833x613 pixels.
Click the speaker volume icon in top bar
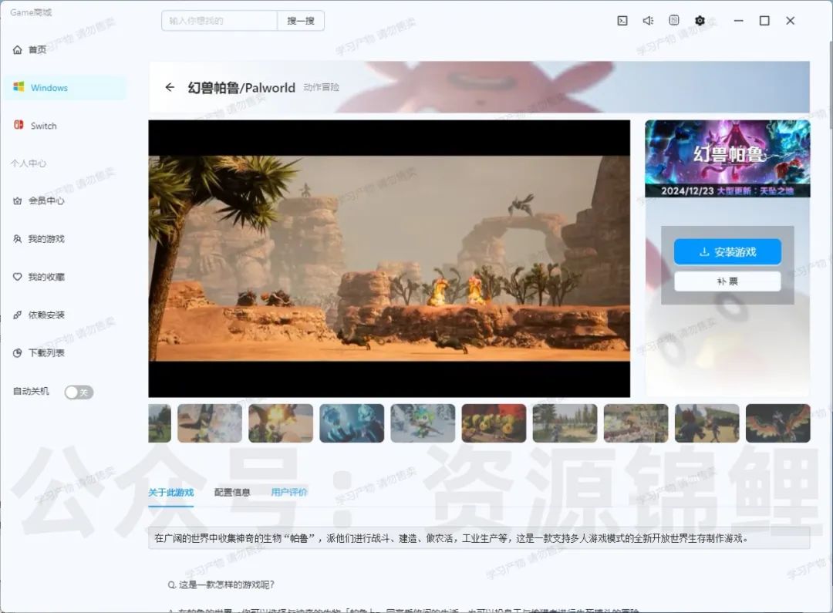click(x=648, y=21)
